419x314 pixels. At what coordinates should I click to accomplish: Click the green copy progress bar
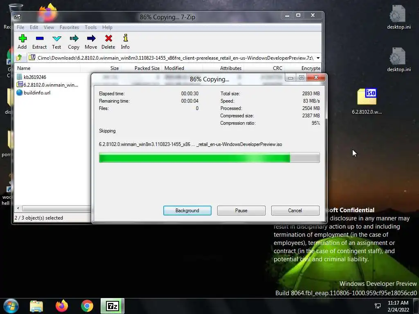click(209, 157)
